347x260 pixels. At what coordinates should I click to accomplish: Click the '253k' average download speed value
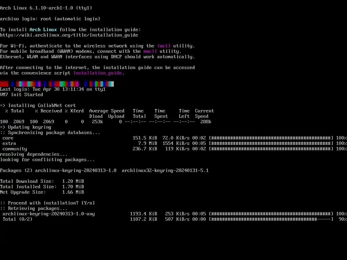pyautogui.click(x=97, y=122)
